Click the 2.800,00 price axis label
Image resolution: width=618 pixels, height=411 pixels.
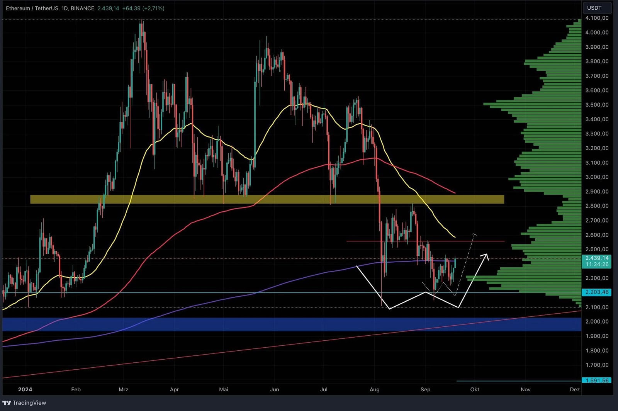(x=597, y=206)
